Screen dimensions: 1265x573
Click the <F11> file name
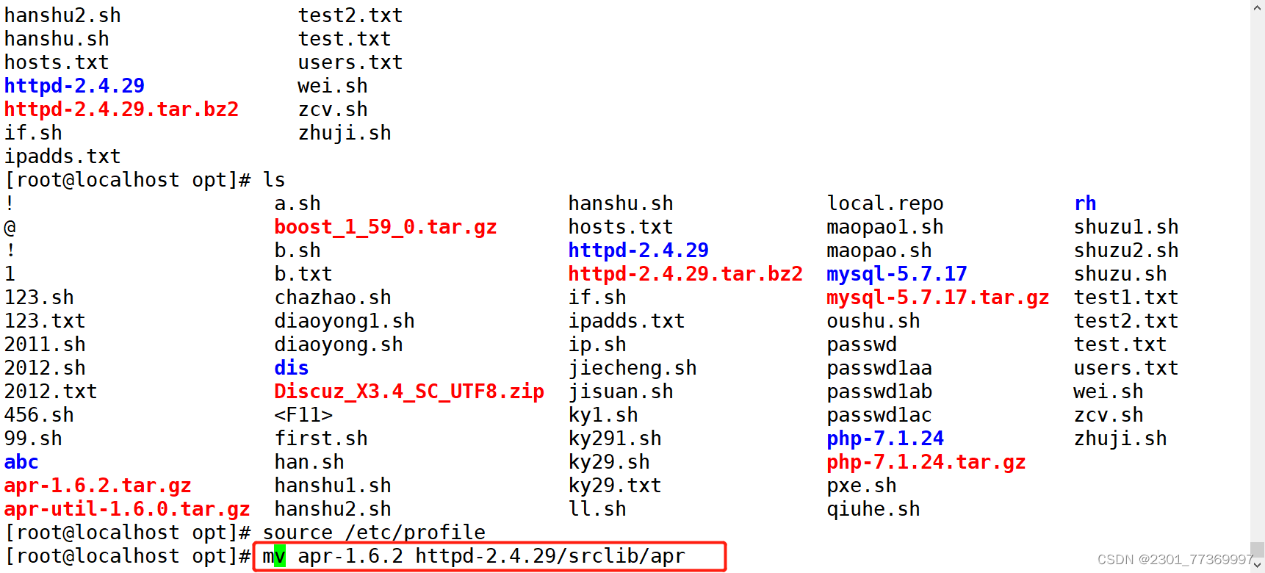303,415
